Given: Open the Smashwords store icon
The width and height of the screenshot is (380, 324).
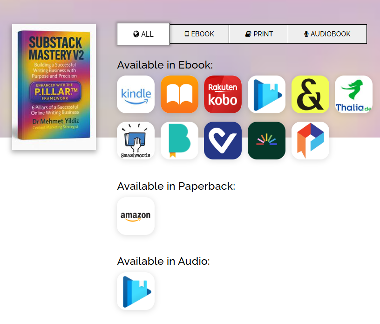Looking at the screenshot, I should click(x=136, y=140).
